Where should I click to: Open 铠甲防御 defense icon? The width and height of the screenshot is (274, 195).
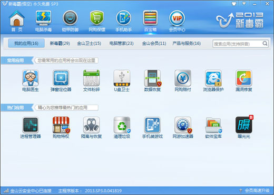point(70,21)
